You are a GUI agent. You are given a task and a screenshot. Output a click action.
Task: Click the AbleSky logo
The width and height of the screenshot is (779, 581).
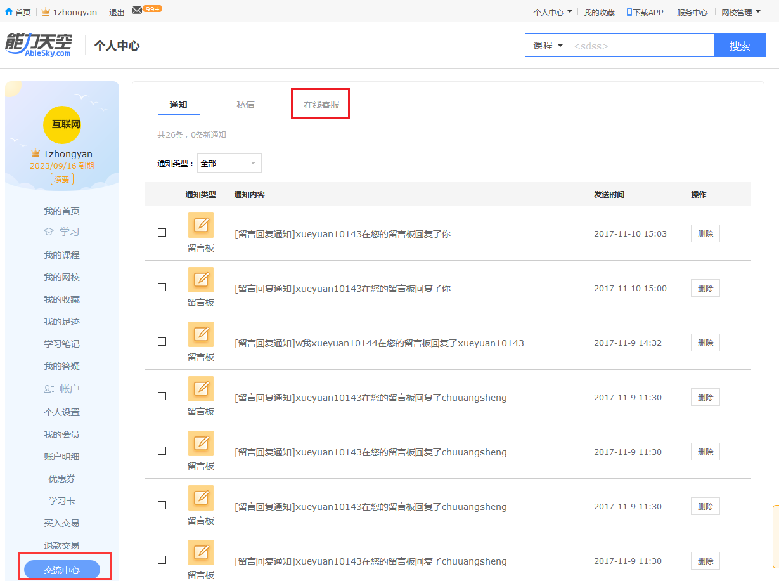pos(39,45)
